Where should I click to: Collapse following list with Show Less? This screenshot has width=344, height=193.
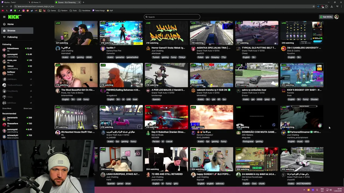point(28,109)
